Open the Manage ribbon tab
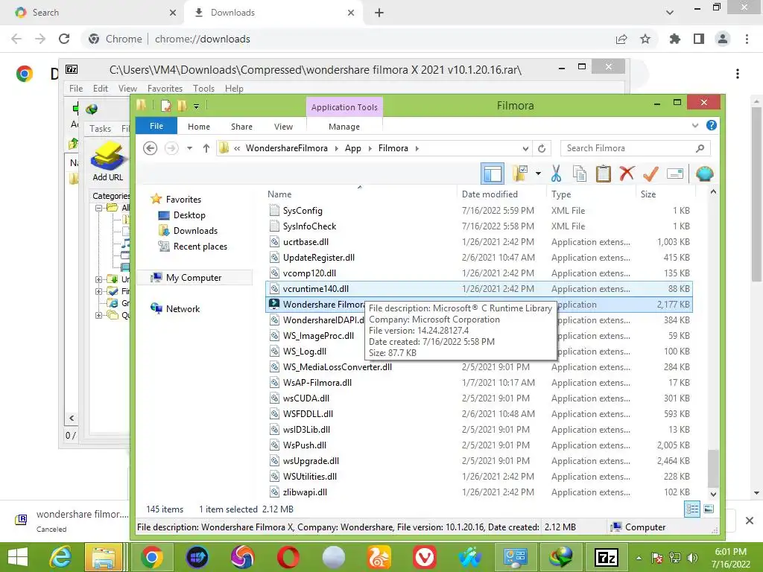The height and width of the screenshot is (572, 763). pos(344,127)
